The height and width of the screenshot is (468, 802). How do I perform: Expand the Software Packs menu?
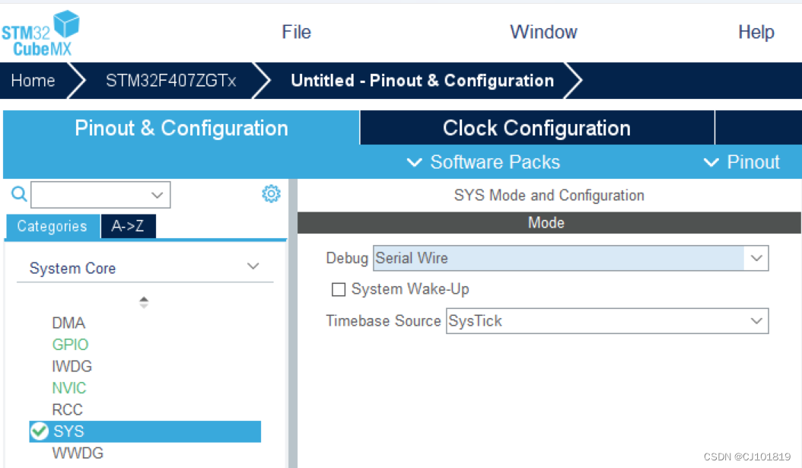click(x=483, y=162)
